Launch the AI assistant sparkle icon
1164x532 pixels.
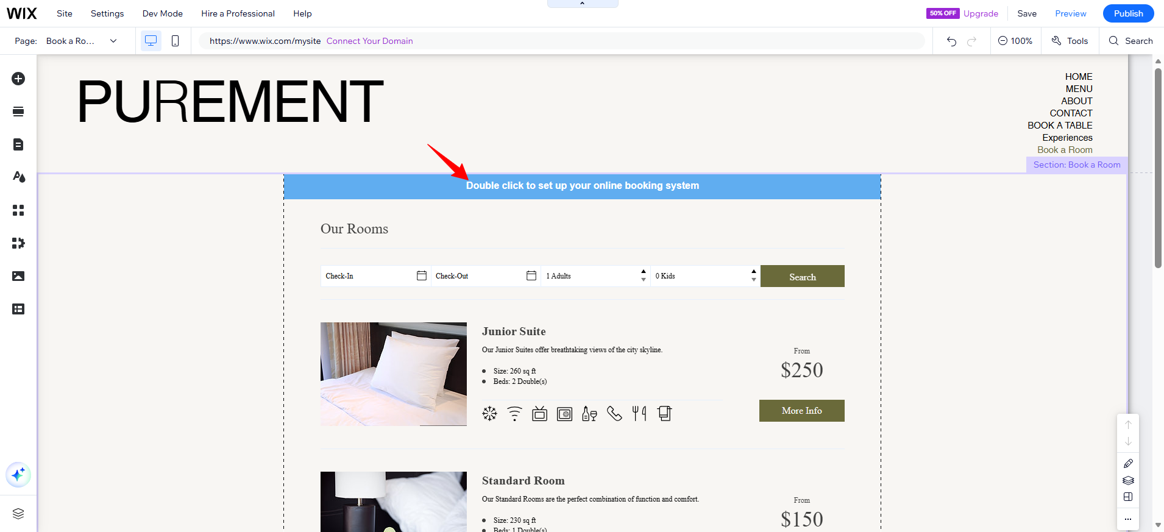tap(18, 474)
